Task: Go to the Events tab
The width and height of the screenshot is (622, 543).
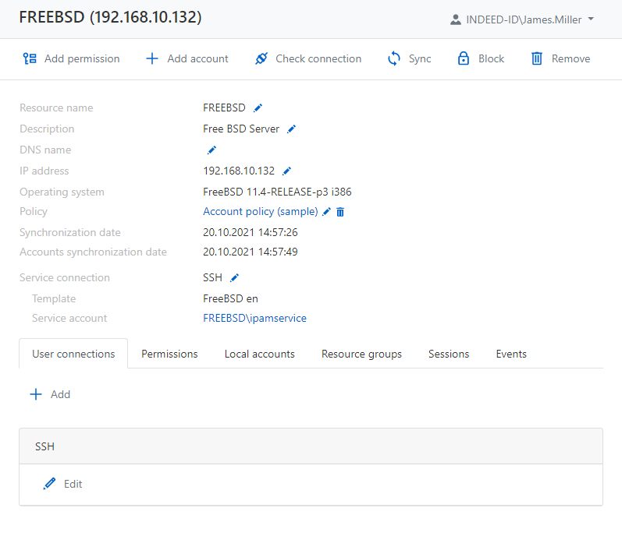Action: (511, 354)
